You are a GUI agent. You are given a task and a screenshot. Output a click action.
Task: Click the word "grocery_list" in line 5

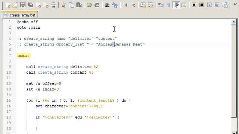70,44
